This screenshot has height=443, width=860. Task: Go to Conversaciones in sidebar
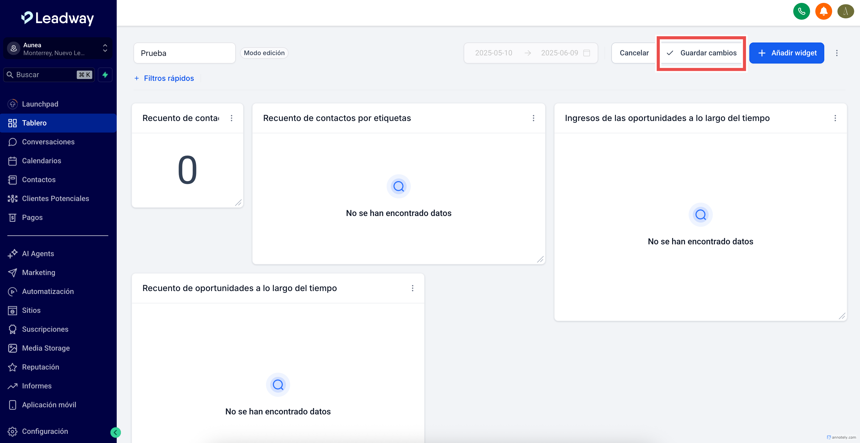[x=48, y=142]
